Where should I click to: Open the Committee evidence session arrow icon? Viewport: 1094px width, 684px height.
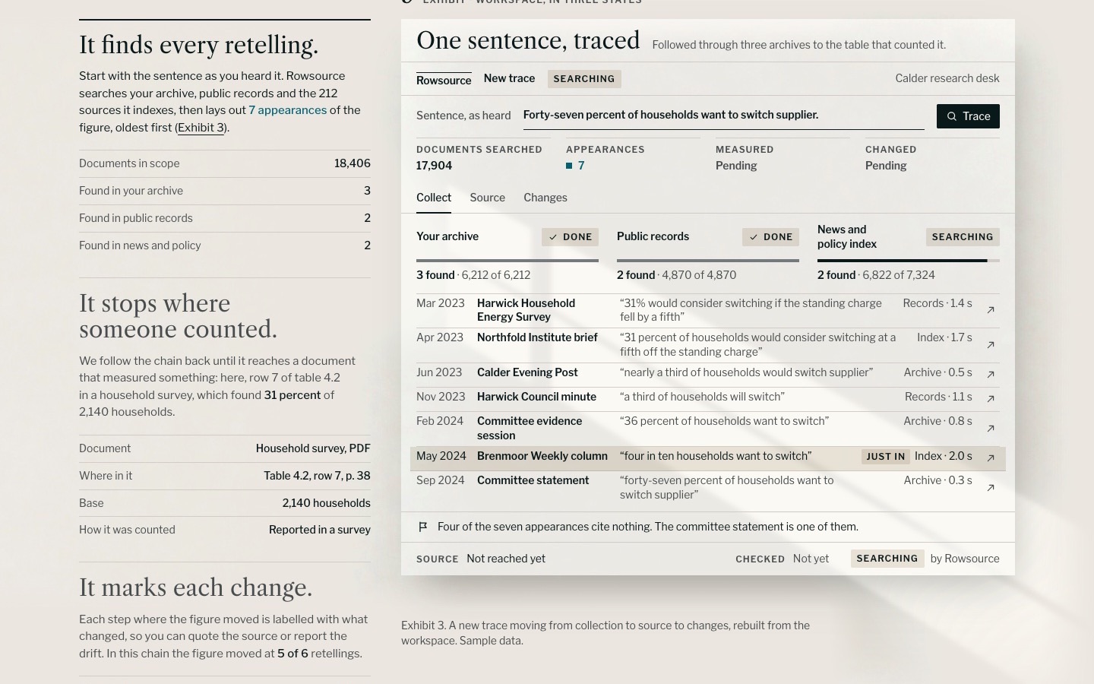991,429
